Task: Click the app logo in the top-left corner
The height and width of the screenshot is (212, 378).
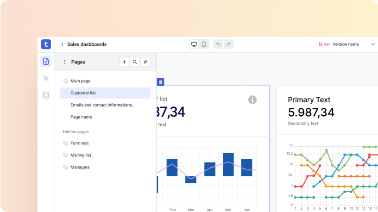Action: click(x=46, y=44)
